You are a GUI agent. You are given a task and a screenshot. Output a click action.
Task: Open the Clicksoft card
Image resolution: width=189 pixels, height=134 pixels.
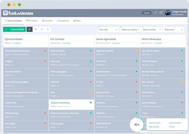click(x=72, y=84)
